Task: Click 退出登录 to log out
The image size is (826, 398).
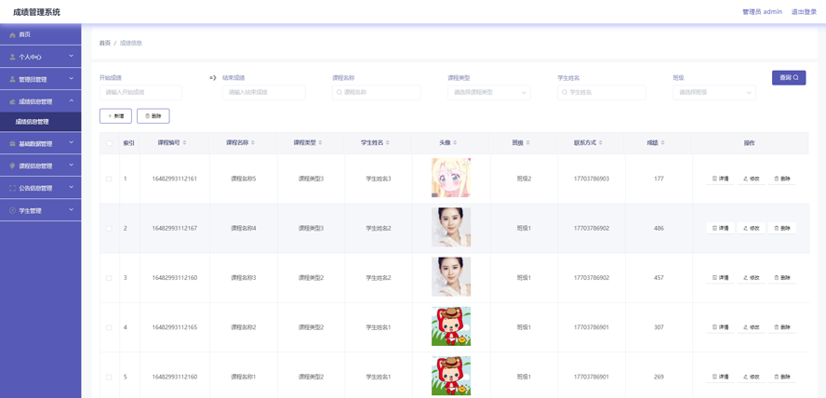Action: pos(804,12)
